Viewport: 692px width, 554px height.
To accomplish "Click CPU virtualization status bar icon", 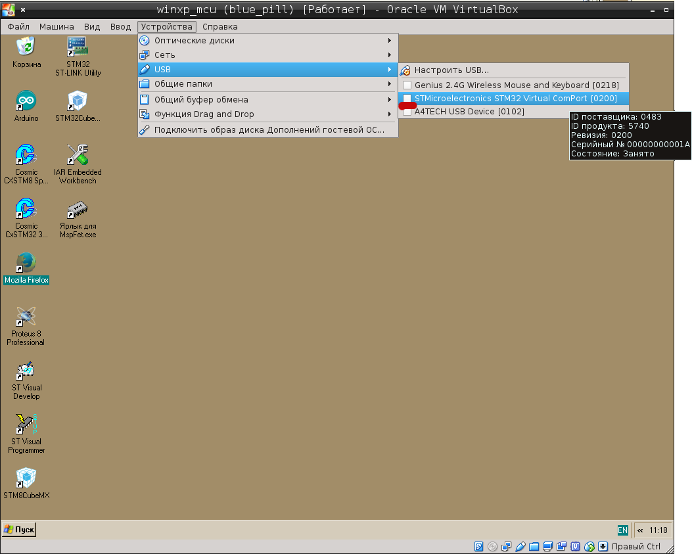I will pos(575,547).
